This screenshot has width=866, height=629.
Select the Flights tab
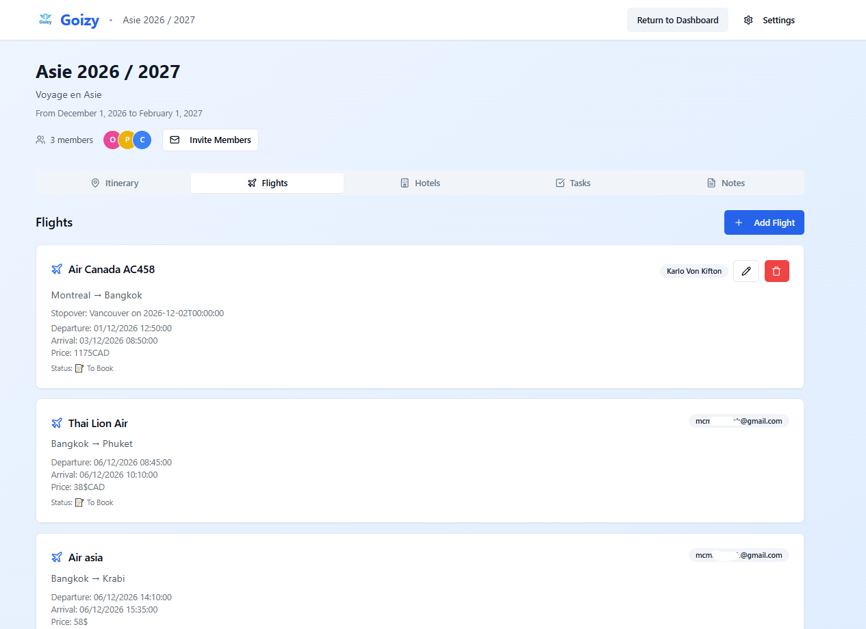[x=267, y=183]
